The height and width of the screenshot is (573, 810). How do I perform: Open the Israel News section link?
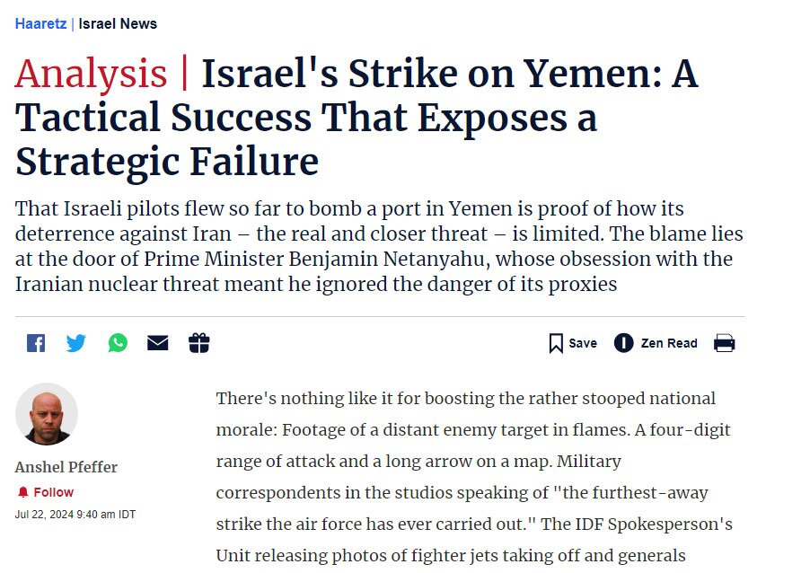pos(118,23)
